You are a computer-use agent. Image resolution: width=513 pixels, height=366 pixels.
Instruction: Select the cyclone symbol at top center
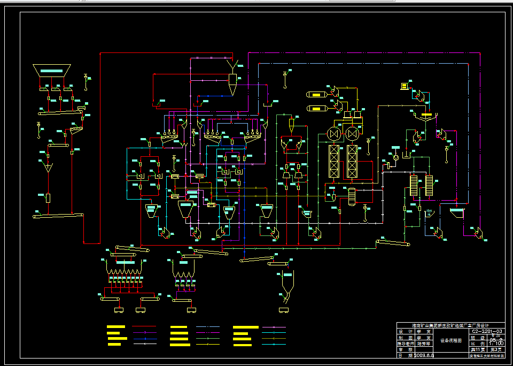point(232,85)
